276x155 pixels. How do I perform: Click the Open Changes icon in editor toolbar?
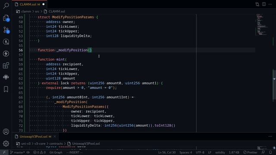tap(257, 4)
